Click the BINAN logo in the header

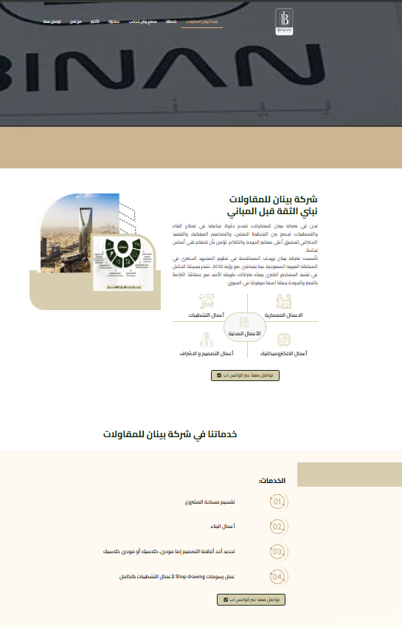coord(284,21)
